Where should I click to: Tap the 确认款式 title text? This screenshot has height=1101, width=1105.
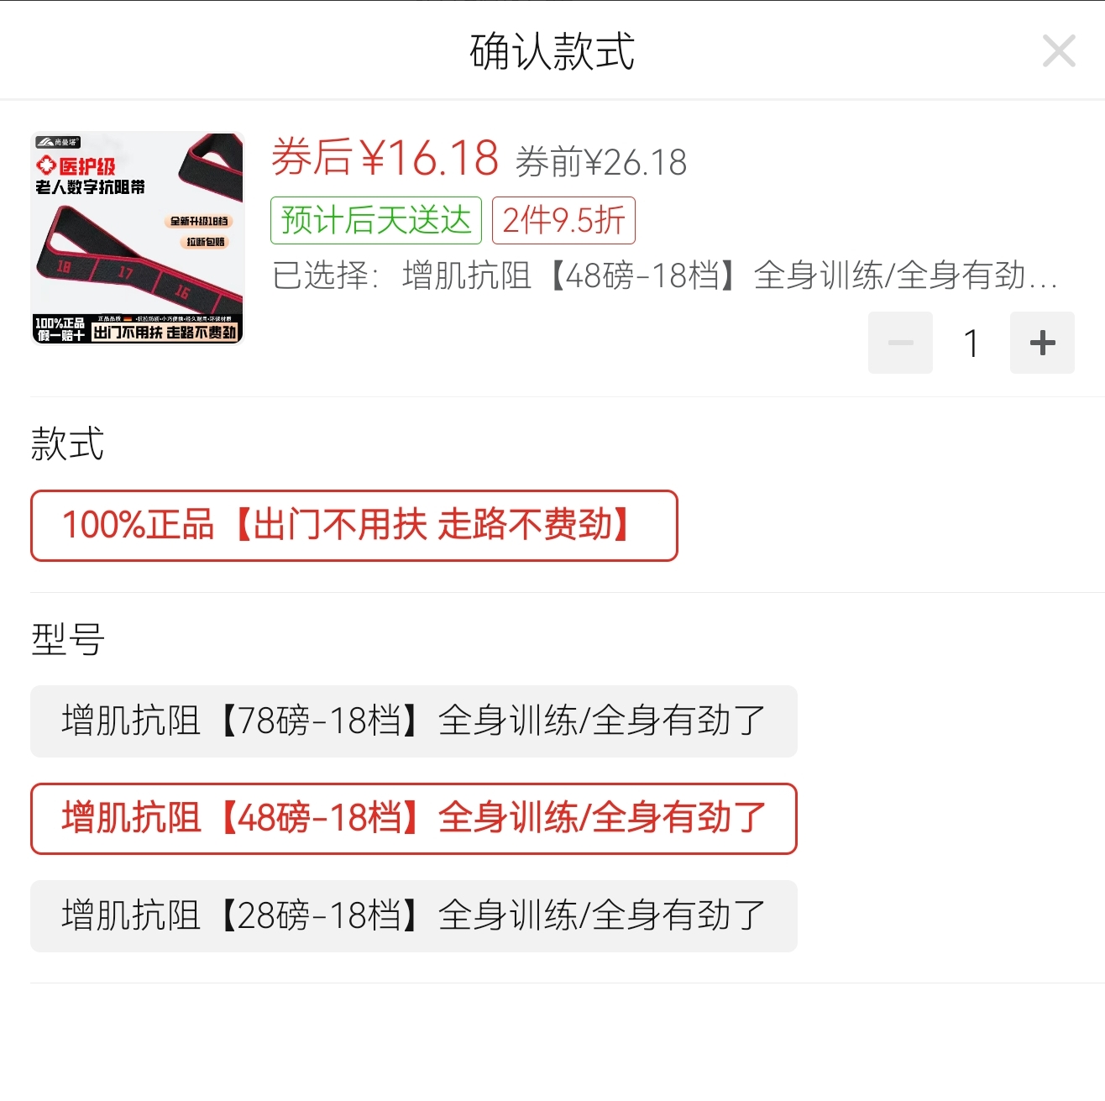pos(552,51)
